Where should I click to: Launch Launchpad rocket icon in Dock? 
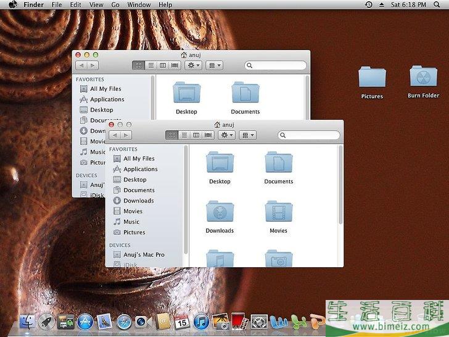[46, 322]
